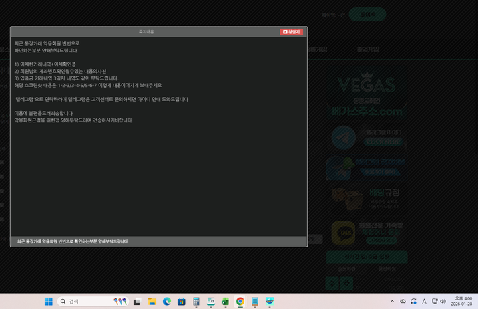Viewport: 478px width, 309px height.
Task: Open Excel from the taskbar
Action: click(225, 302)
